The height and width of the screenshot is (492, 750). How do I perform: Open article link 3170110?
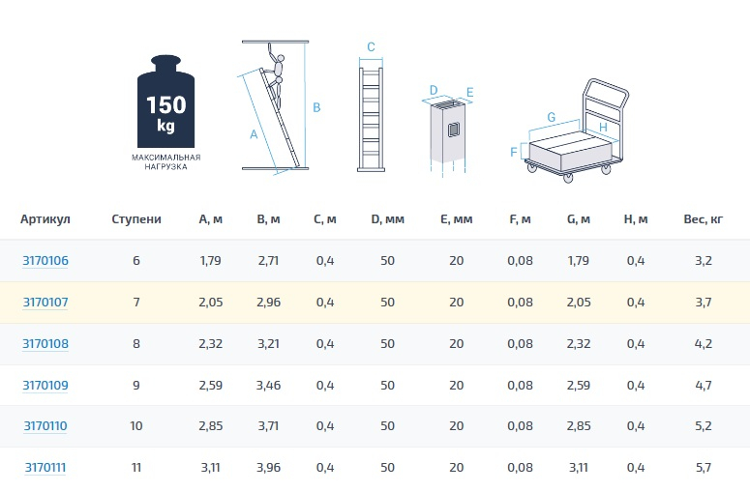click(45, 426)
